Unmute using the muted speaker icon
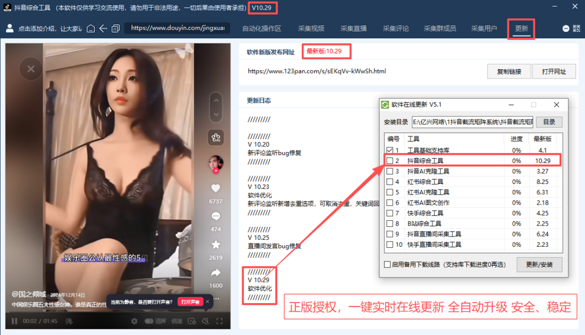 pos(205,321)
